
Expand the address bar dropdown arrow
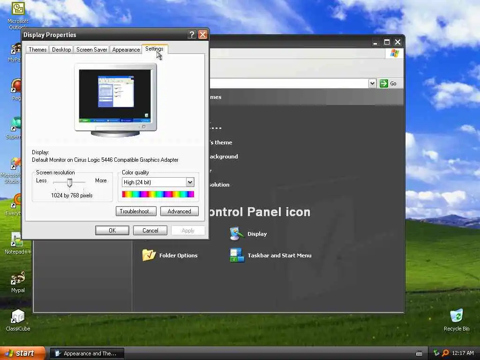tap(372, 83)
